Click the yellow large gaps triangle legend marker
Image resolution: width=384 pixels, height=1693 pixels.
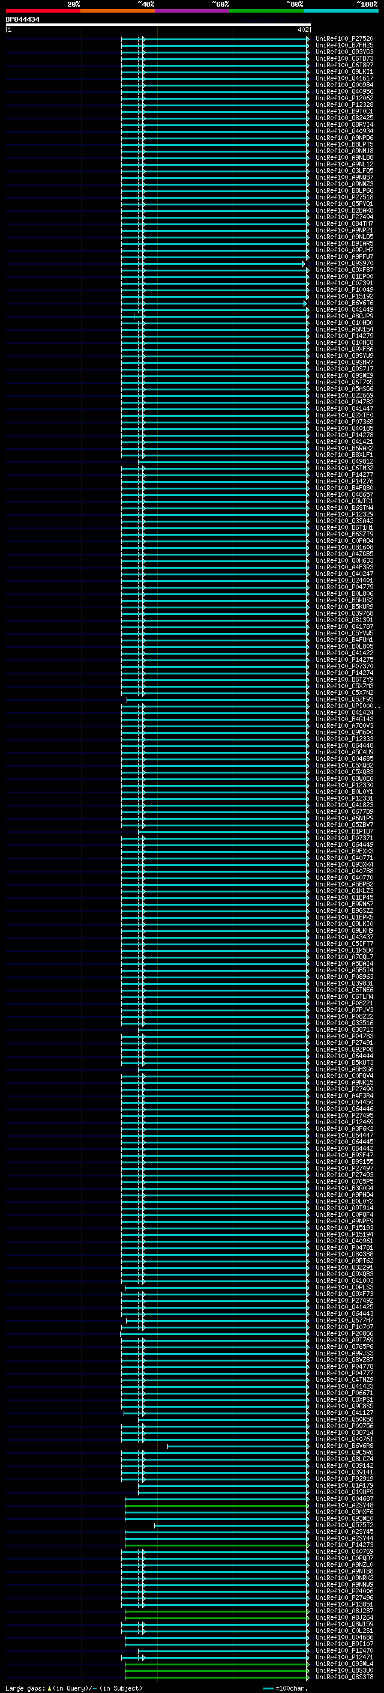(49, 1688)
